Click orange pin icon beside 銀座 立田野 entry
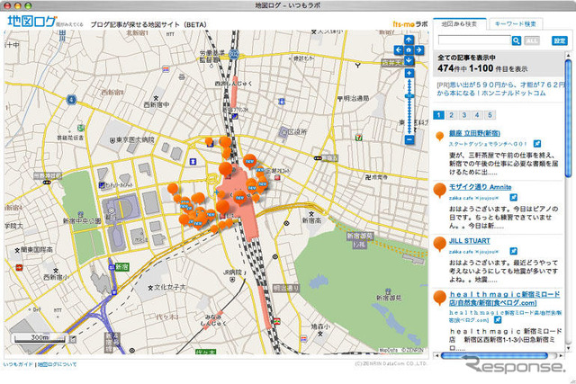Image resolution: width=576 pixels, height=384 pixels. coord(439,136)
